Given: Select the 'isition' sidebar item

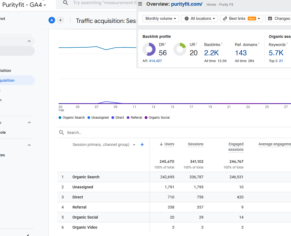Looking at the screenshot, I should pyautogui.click(x=5, y=71).
